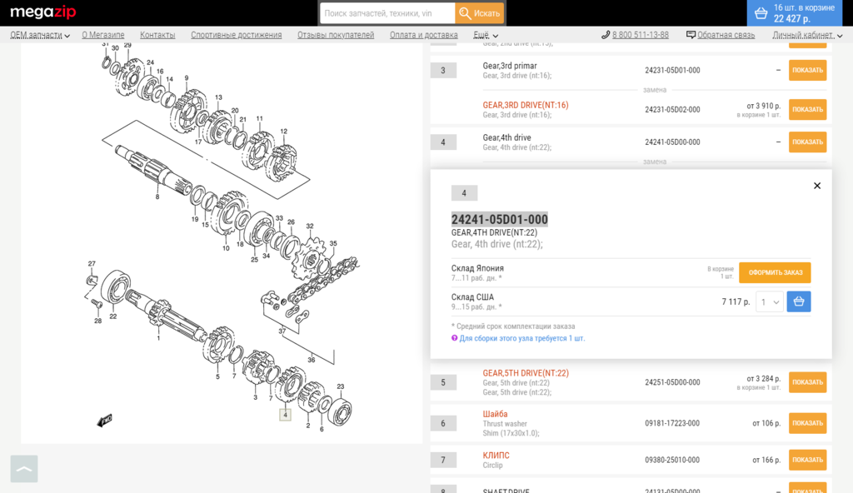The image size is (853, 493).
Task: Close the part 24241-05D01-000 popup
Action: 817,186
